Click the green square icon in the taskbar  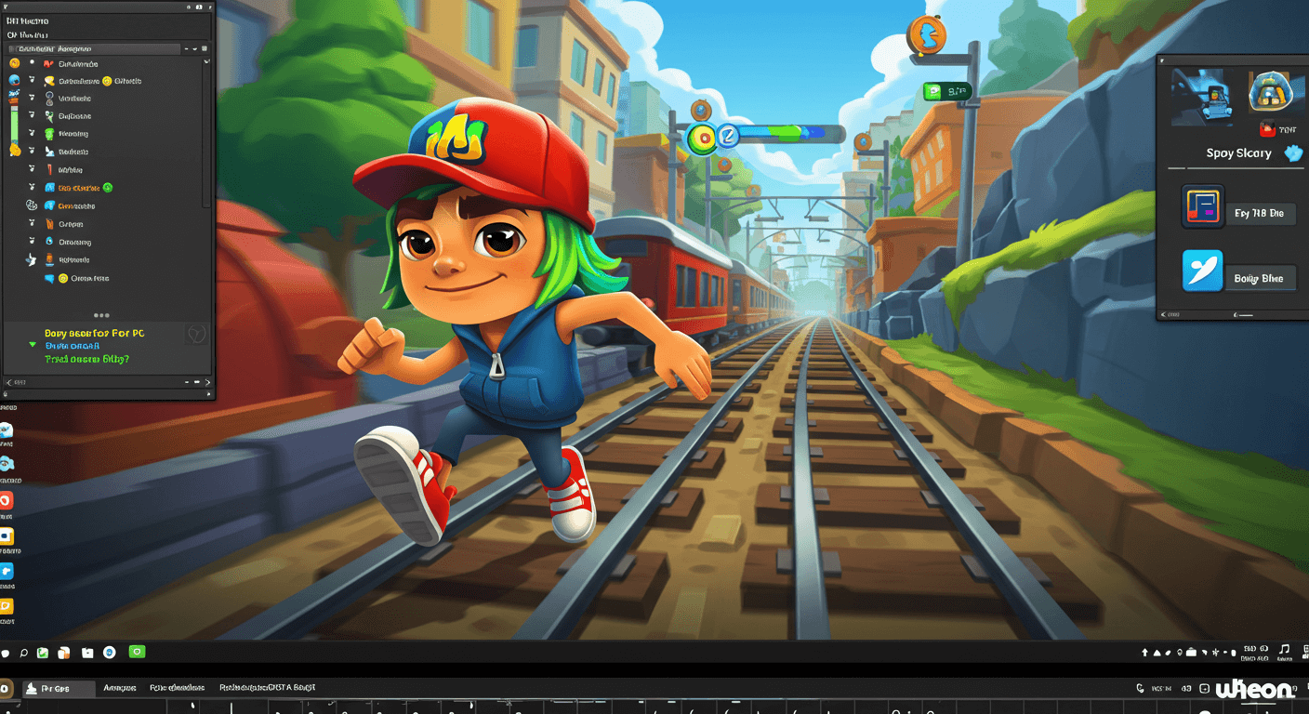[x=138, y=653]
